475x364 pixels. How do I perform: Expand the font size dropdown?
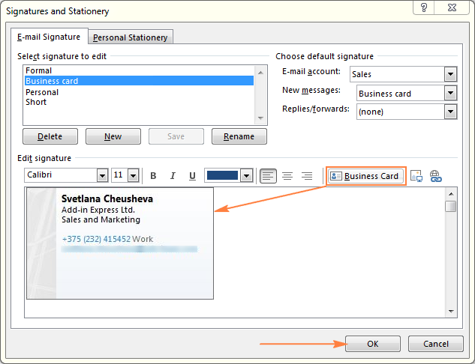[133, 175]
